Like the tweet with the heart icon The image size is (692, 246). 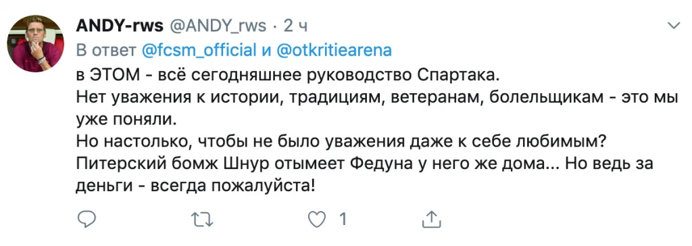[x=316, y=219]
